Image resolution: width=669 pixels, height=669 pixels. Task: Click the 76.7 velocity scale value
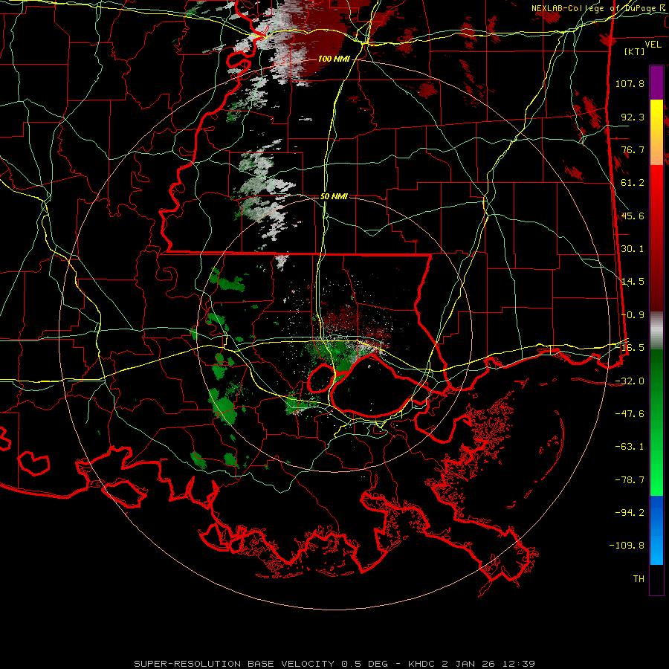633,149
